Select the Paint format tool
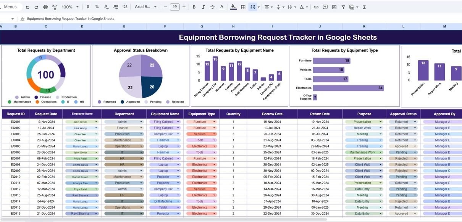 click(x=55, y=7)
